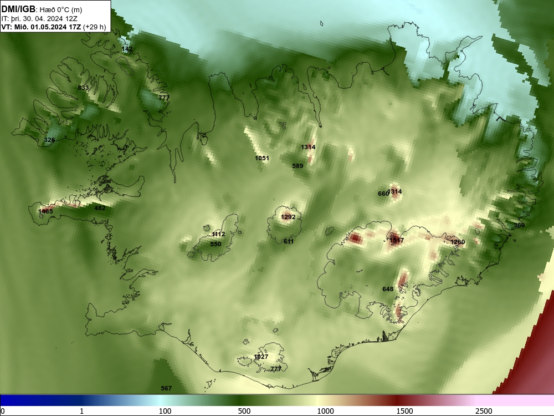This screenshot has width=554, height=416.
Task: Select the 1517 height label
Action: (x=397, y=240)
